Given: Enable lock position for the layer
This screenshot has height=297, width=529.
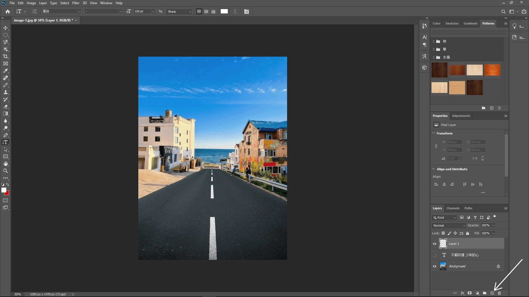Looking at the screenshot, I should pos(455,233).
